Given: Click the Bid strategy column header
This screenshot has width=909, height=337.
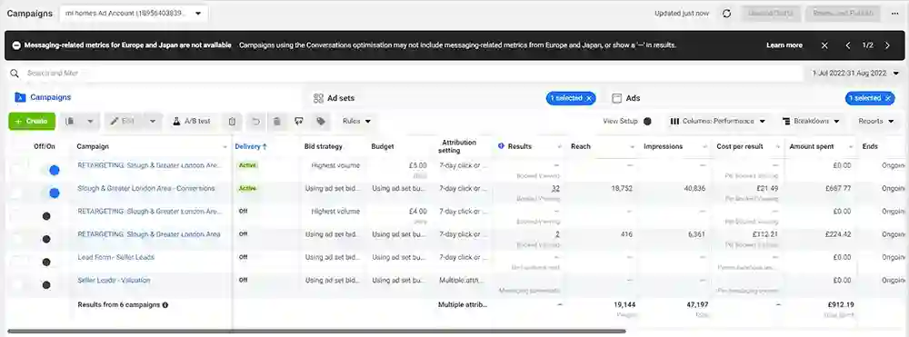Looking at the screenshot, I should (324, 146).
